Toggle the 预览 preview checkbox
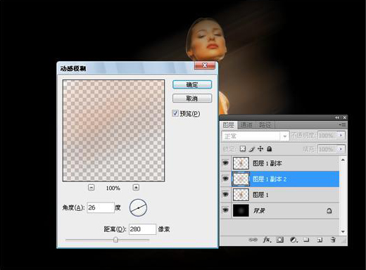This screenshot has width=366, height=270. click(x=175, y=113)
